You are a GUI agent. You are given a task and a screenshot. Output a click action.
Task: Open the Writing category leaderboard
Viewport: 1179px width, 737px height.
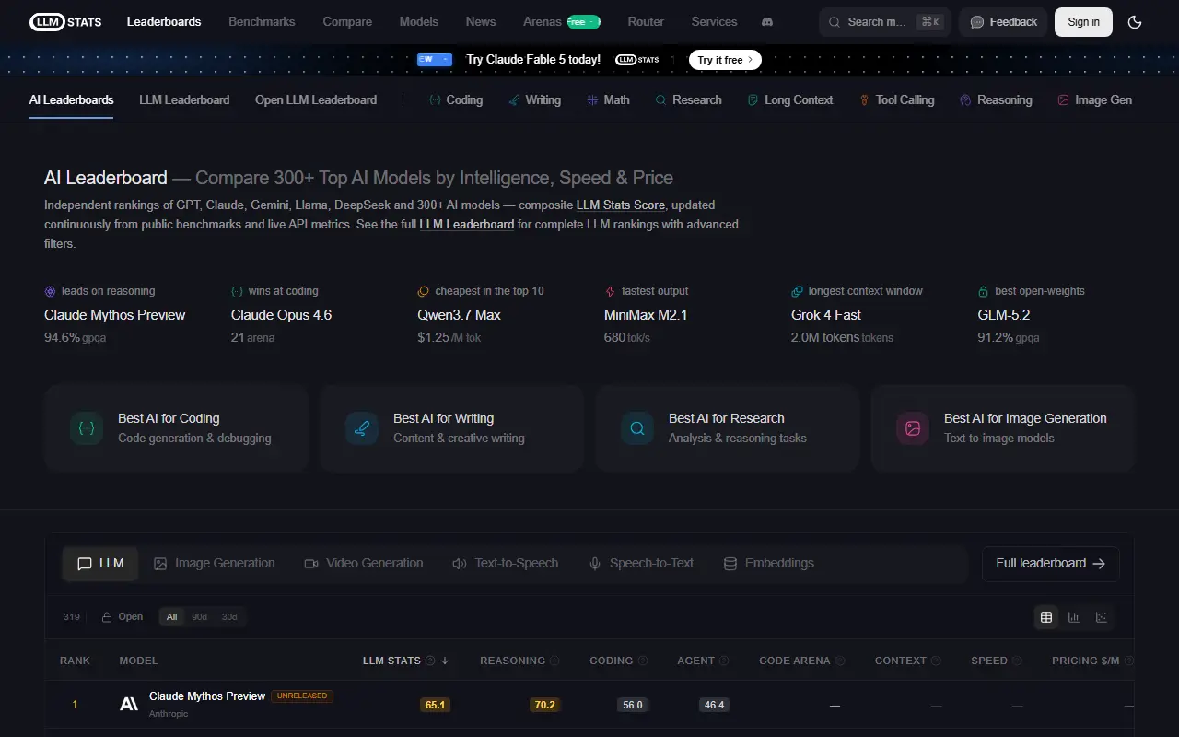click(534, 99)
